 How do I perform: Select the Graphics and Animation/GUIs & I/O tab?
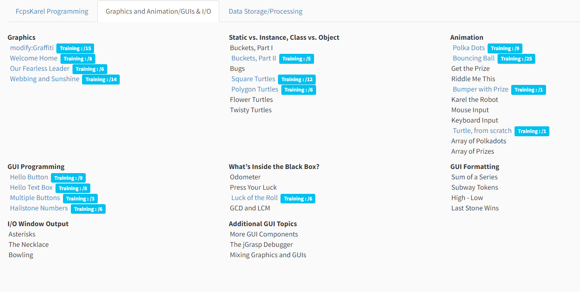[158, 11]
